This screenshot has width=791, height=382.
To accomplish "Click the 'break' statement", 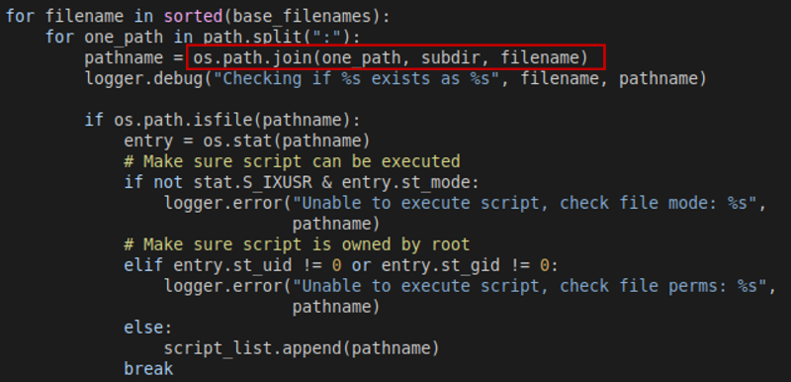I will [x=148, y=369].
